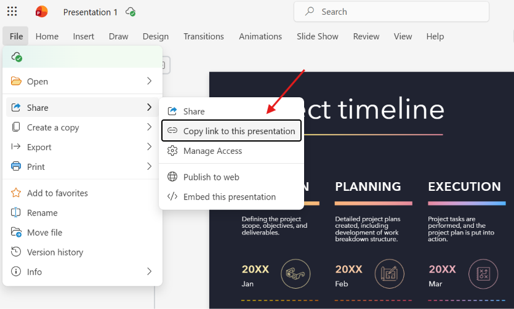
Task: Open the File tab
Action: (x=16, y=36)
